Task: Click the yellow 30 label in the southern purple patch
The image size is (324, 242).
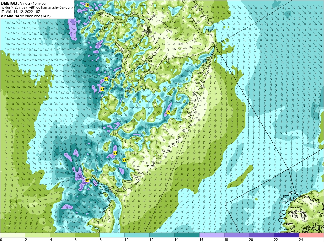Action: 87,180
